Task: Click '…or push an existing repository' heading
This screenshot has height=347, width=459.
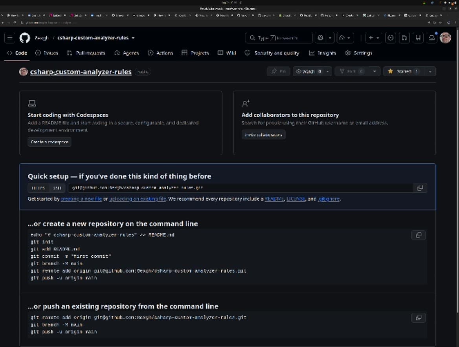Action: [123, 306]
